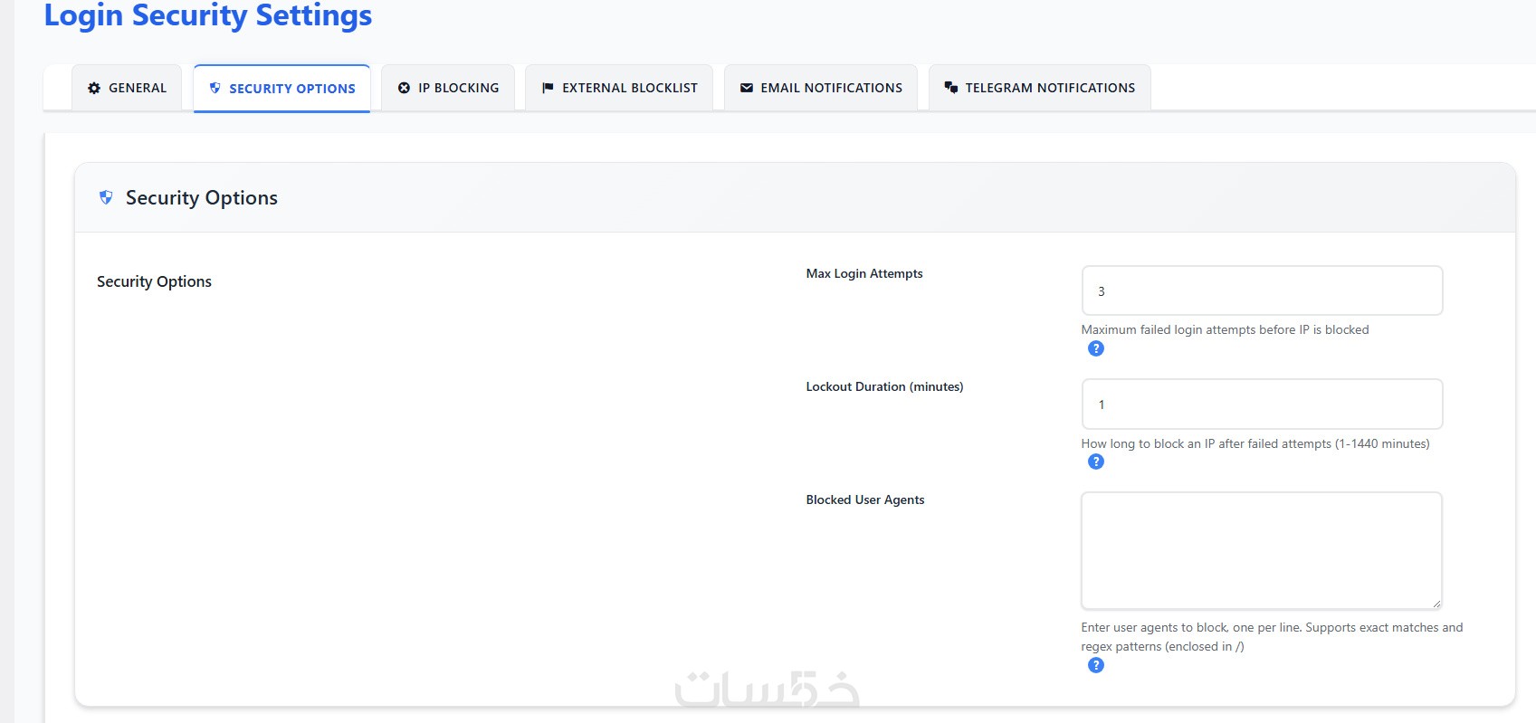
Task: Open the General tab
Action: pos(127,88)
